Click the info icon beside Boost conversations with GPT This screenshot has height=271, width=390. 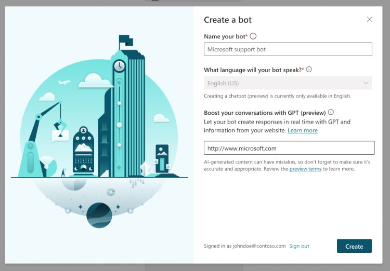point(331,112)
